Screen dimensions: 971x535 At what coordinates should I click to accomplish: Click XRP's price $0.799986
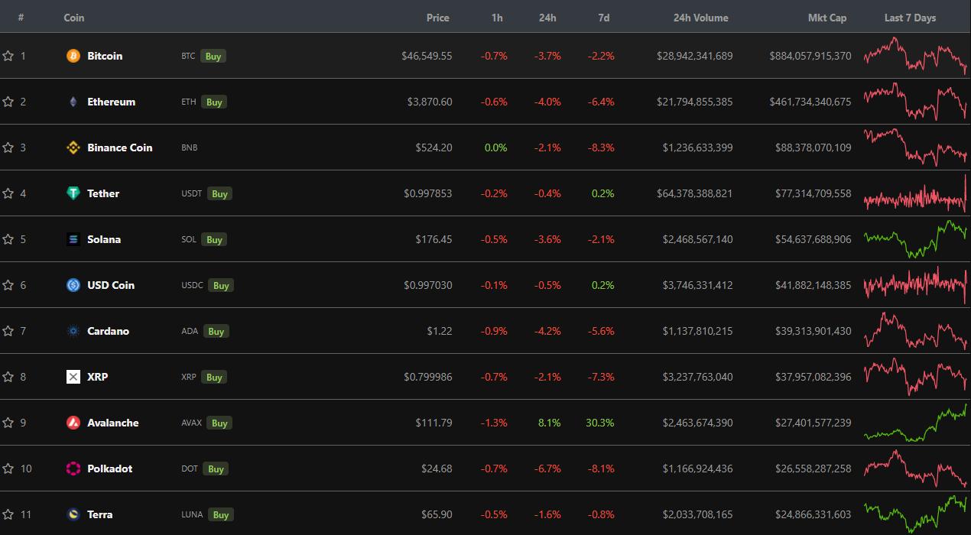428,377
